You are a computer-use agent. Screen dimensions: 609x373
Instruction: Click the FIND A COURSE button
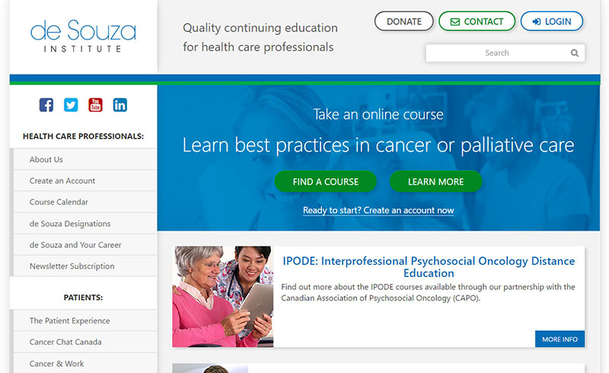(326, 181)
